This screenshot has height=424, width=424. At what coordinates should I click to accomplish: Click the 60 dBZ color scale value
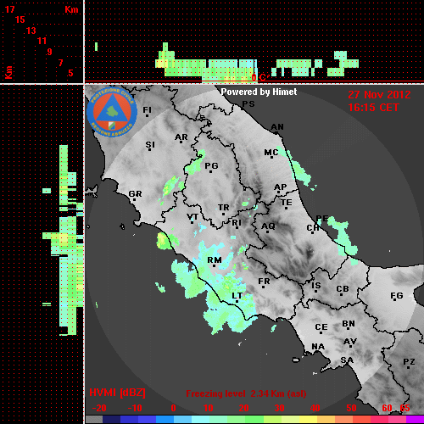pyautogui.click(x=387, y=408)
